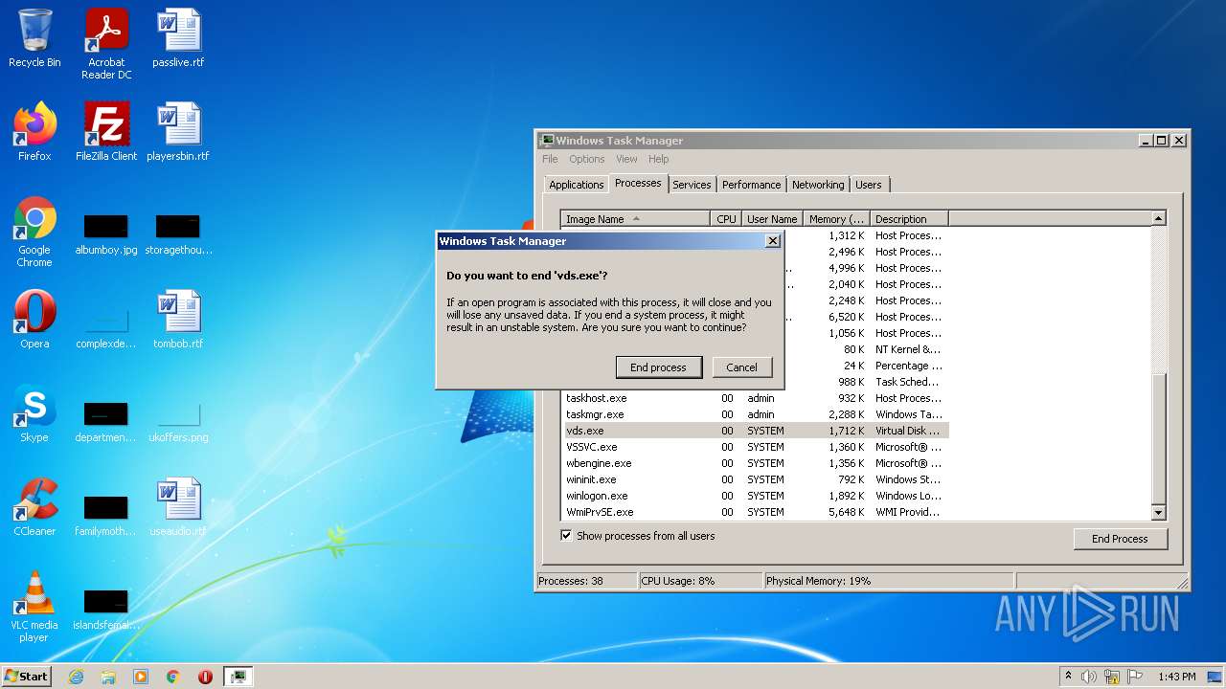Switch to the Users tab
This screenshot has height=689, width=1226.
point(869,185)
